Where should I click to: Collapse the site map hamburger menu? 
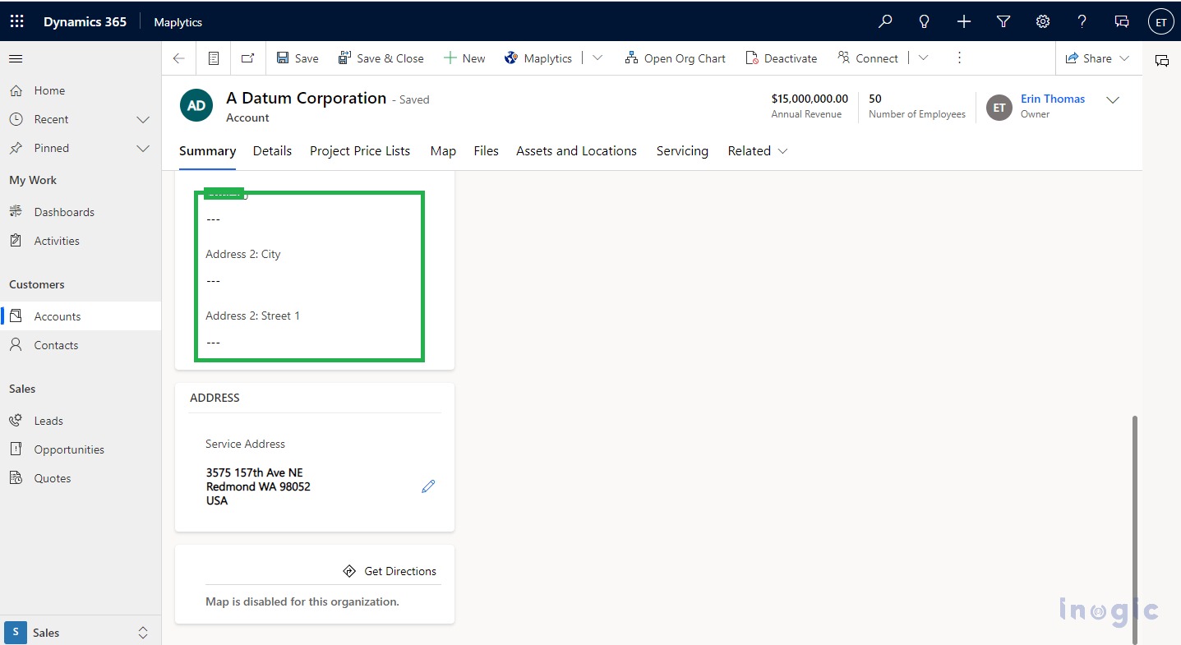pyautogui.click(x=16, y=58)
